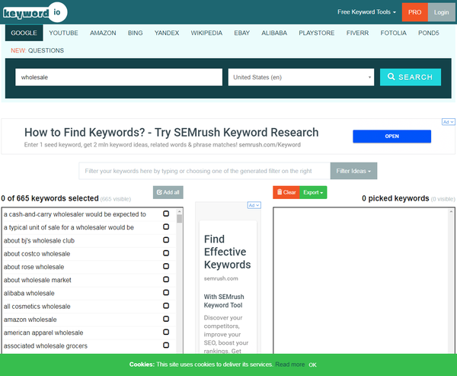Click the orange PRO button
457x376 pixels.
pyautogui.click(x=415, y=12)
